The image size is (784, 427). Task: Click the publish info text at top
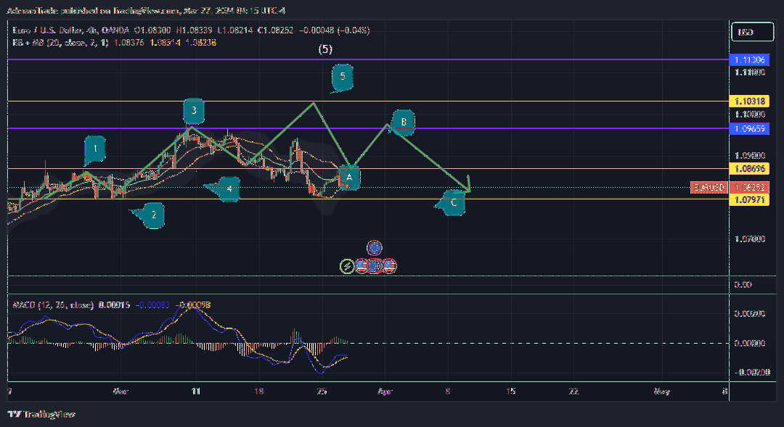146,10
